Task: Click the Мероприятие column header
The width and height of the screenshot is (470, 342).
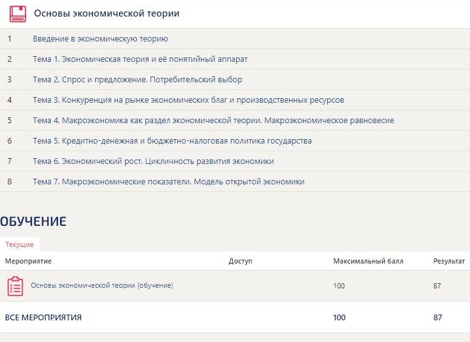Action: pyautogui.click(x=28, y=261)
